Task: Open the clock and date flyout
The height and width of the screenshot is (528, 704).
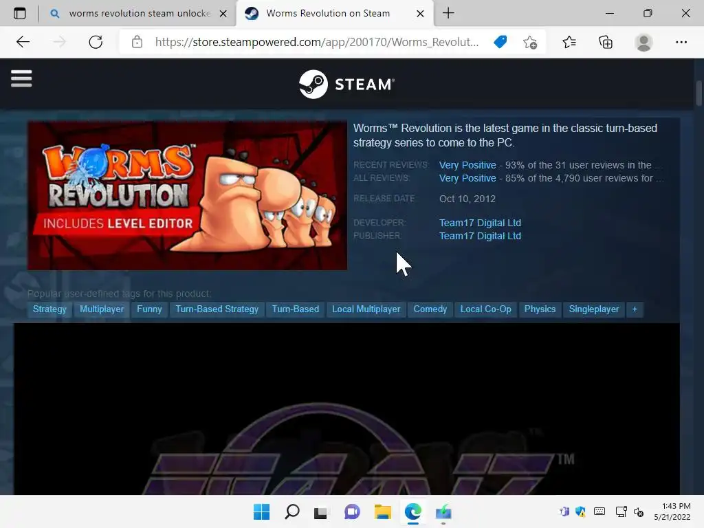Action: [672, 511]
